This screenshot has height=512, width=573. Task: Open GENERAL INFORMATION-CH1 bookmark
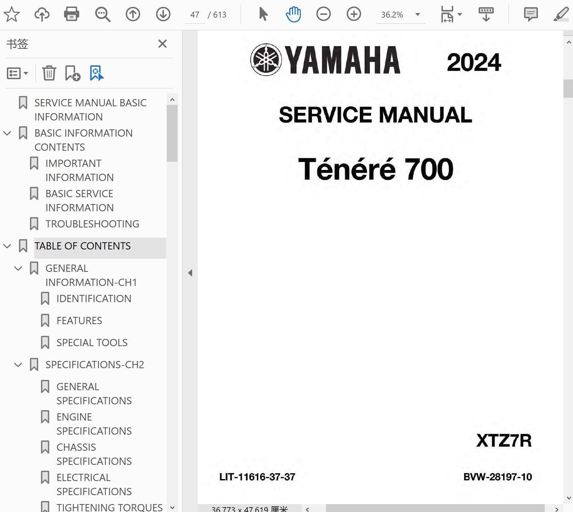coord(91,275)
